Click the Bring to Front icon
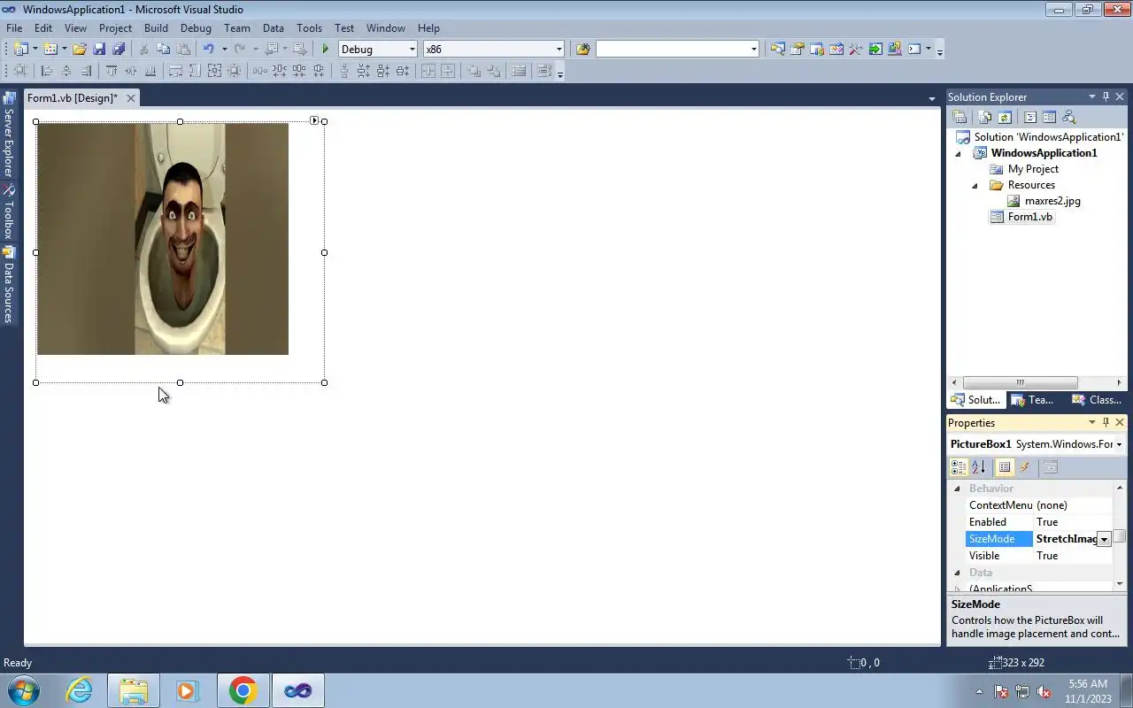The height and width of the screenshot is (708, 1133). coord(474,71)
